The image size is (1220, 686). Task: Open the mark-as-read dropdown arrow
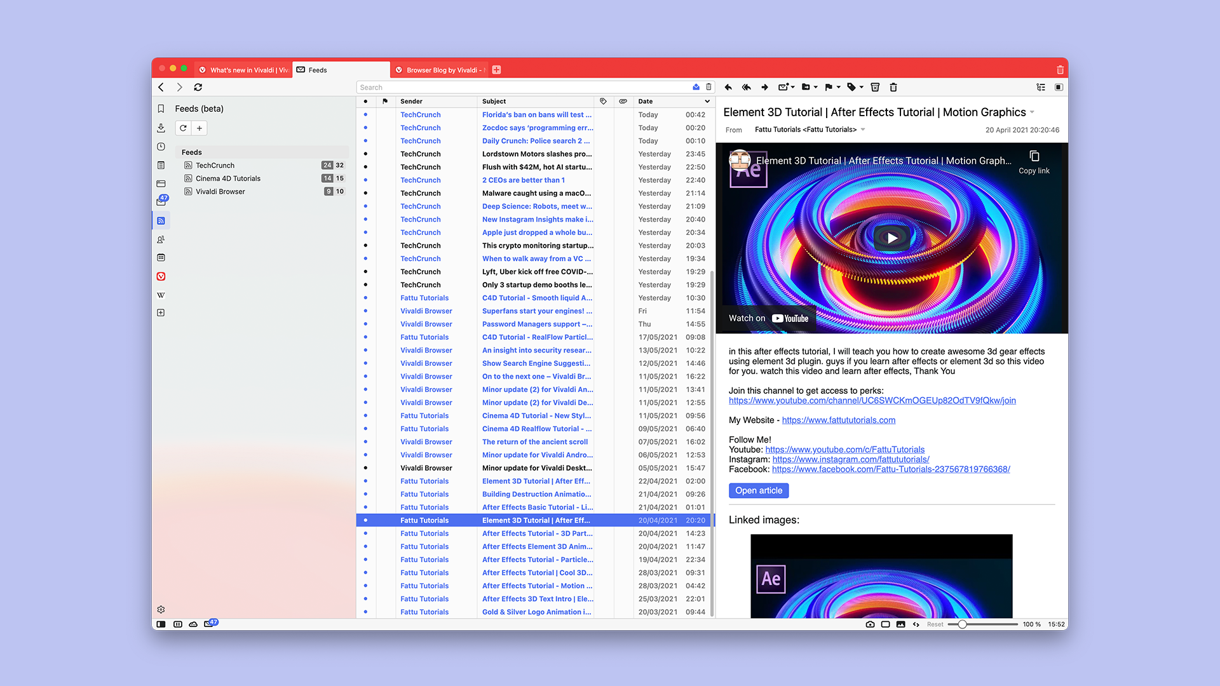click(793, 87)
